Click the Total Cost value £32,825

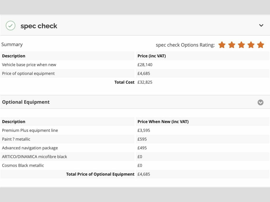pos(145,82)
